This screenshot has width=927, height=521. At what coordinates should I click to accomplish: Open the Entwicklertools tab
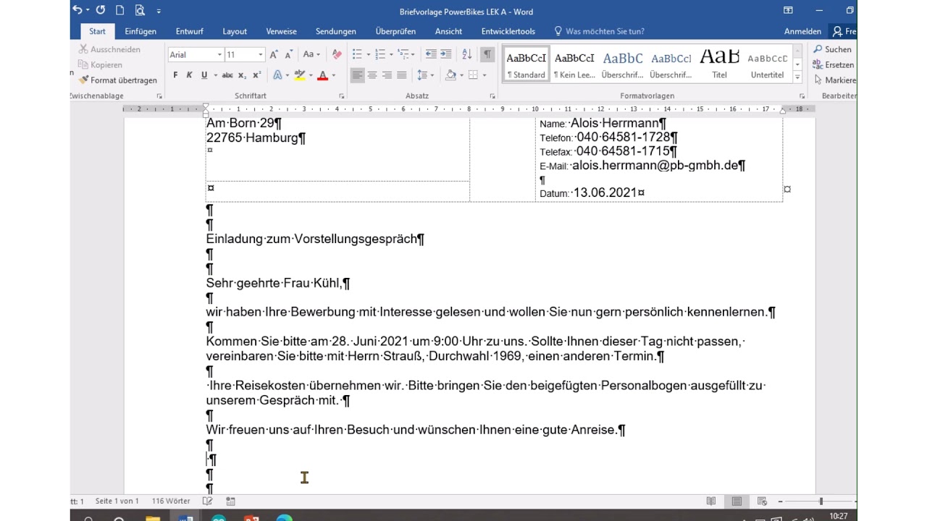508,31
